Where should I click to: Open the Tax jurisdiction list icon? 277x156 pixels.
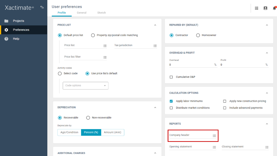pos(155,46)
